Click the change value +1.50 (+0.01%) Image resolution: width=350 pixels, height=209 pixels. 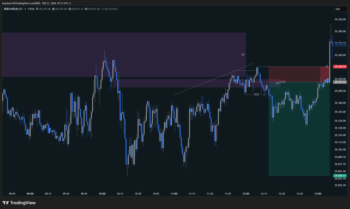pyautogui.click(x=109, y=9)
